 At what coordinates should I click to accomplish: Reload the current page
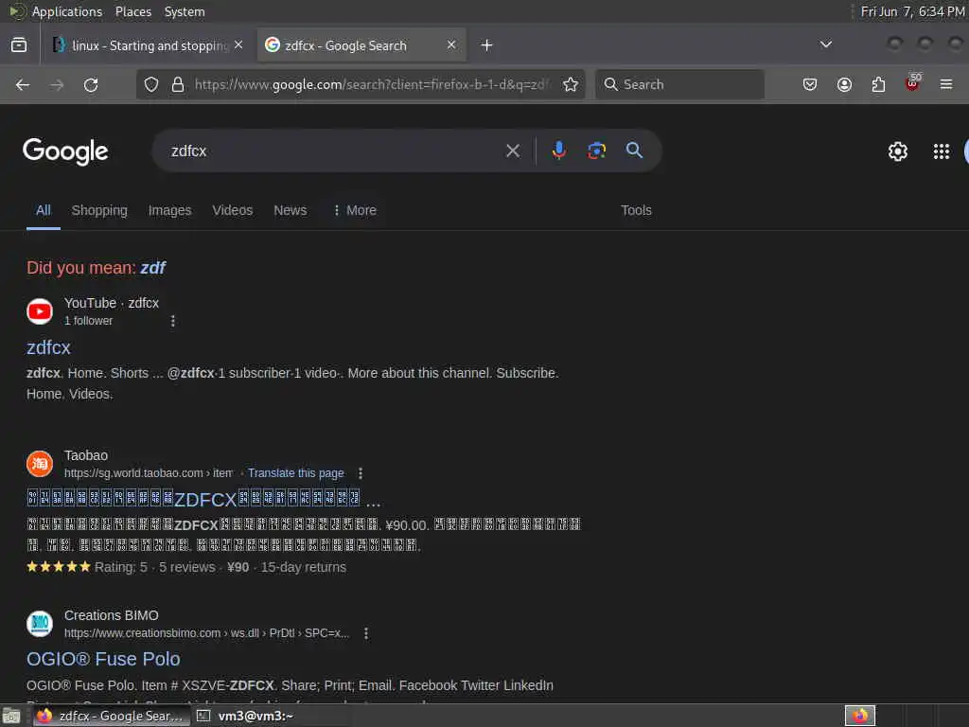pos(91,84)
